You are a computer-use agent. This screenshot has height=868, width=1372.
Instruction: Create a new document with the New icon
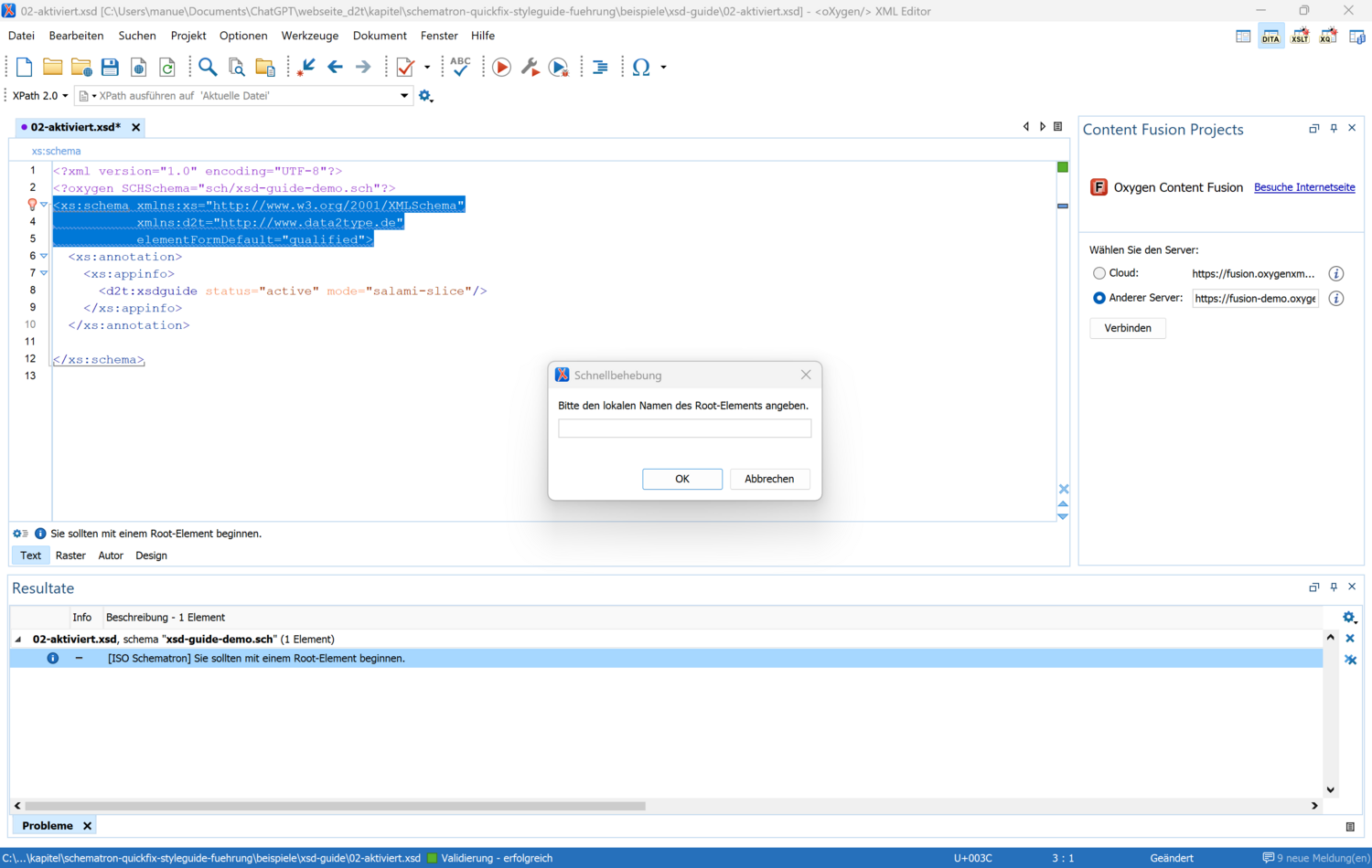[x=24, y=67]
